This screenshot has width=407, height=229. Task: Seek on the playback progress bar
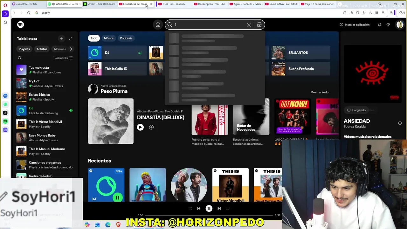pos(209,215)
